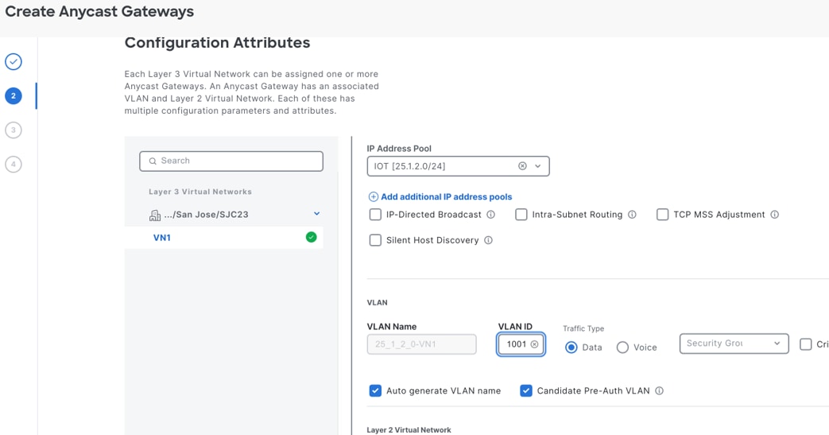This screenshot has height=435, width=829.
Task: Click the Configuration Attributes heading
Action: pyautogui.click(x=217, y=42)
